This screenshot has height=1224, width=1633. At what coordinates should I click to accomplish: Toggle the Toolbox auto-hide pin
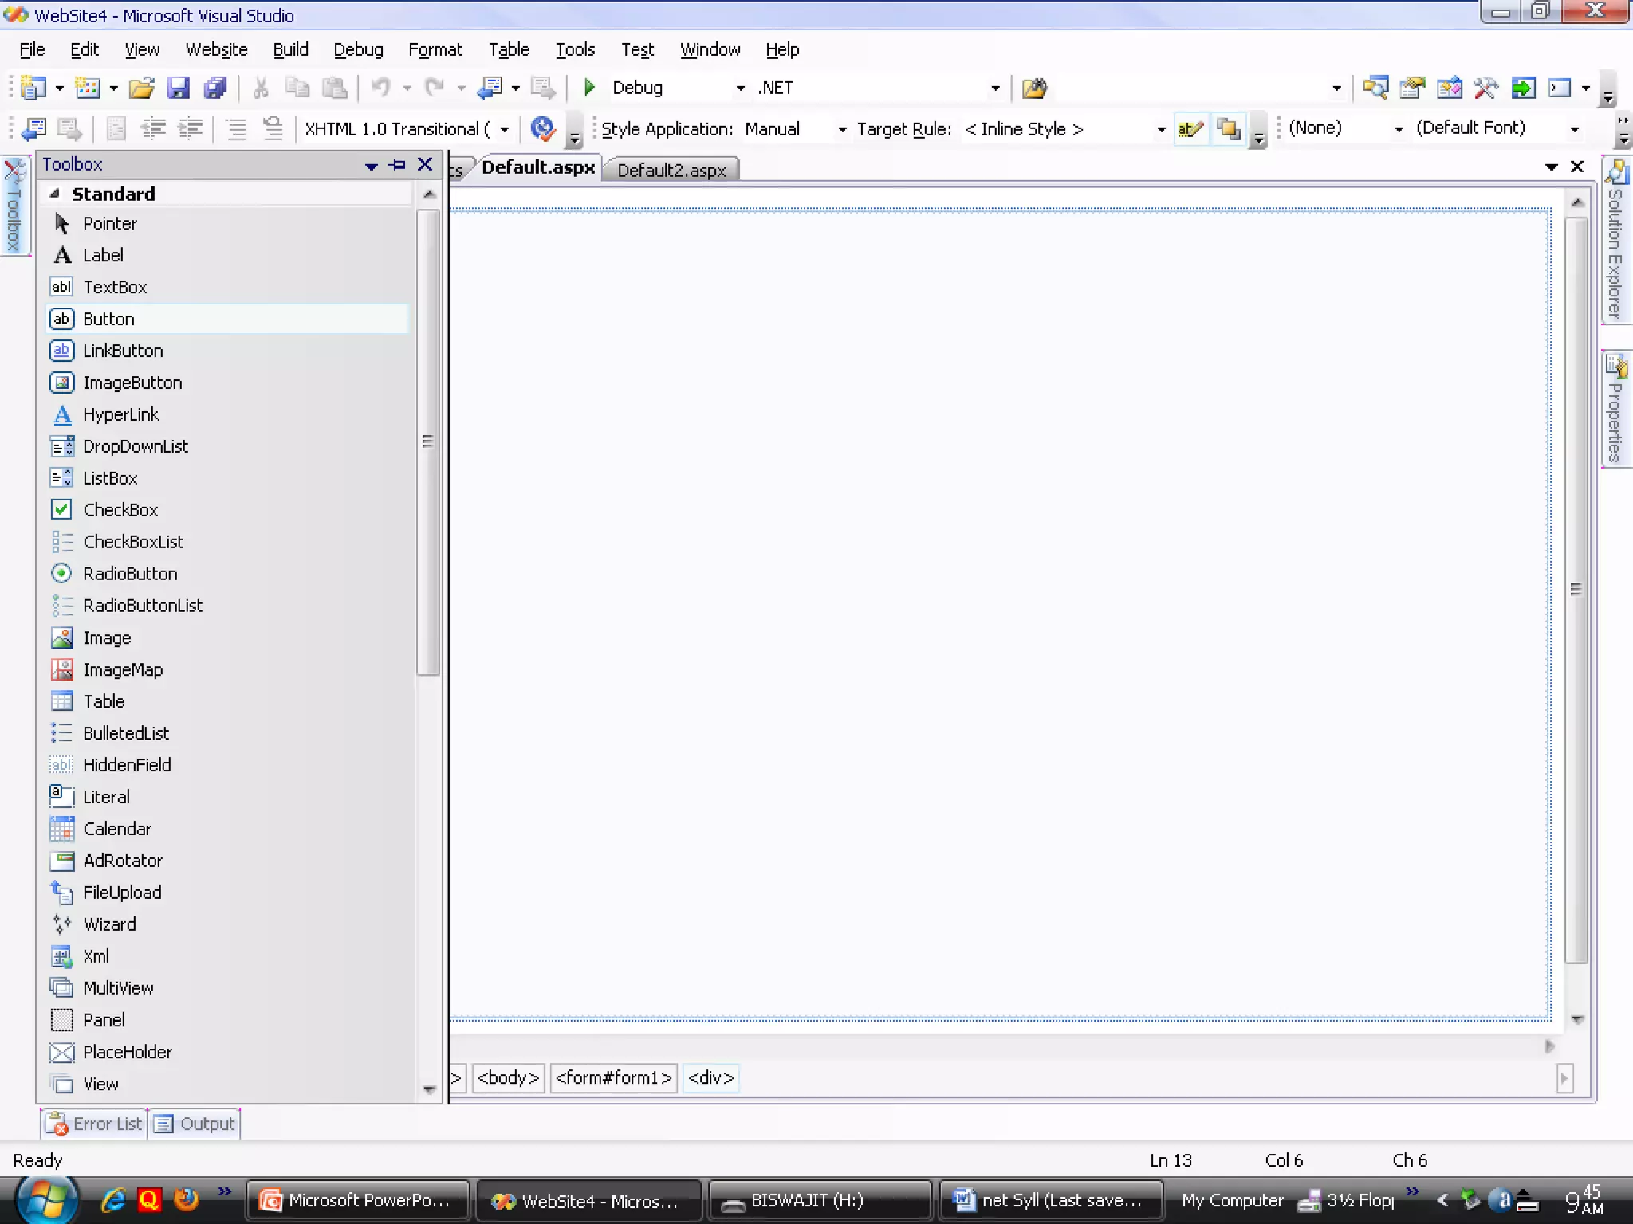[397, 165]
